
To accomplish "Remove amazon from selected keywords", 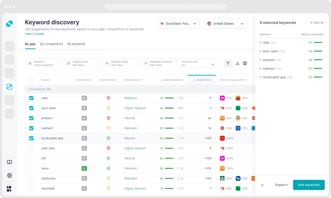I will pos(261,60).
